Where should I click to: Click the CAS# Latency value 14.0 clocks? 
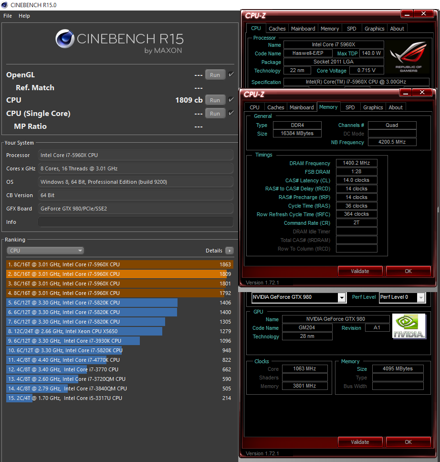[x=356, y=180]
